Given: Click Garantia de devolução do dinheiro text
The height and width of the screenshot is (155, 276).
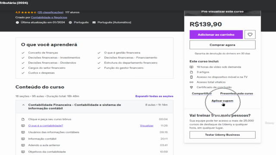Looking at the screenshot, I should (x=223, y=53).
